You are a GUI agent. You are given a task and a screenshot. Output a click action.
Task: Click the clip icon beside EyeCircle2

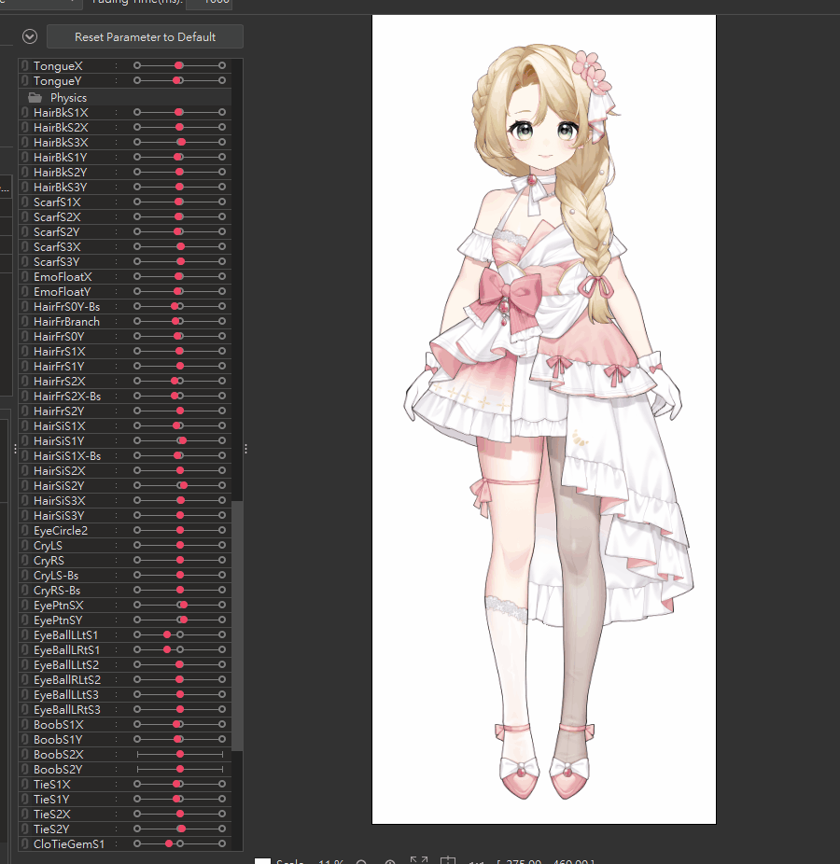click(25, 530)
